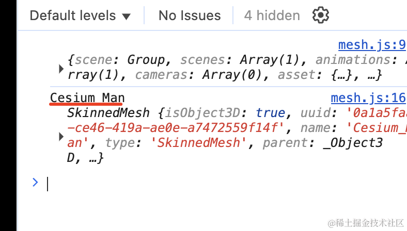This screenshot has height=231, width=407.
Task: Click the 4 hidden messages label
Action: click(x=272, y=15)
